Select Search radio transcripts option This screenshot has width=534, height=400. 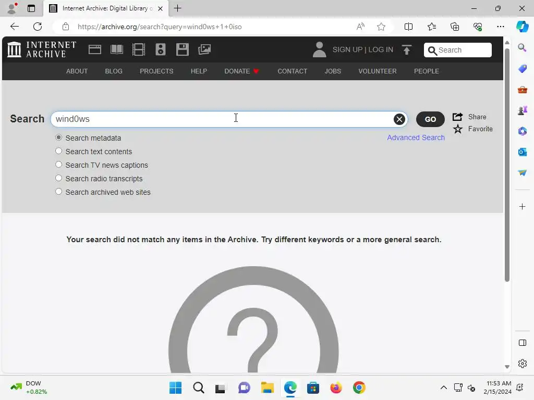pyautogui.click(x=58, y=178)
